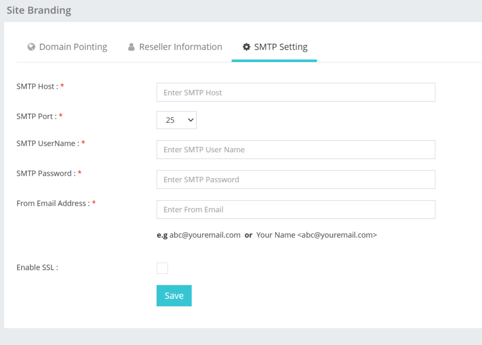
Task: Click the user icon beside Reseller Information
Action: coord(131,47)
